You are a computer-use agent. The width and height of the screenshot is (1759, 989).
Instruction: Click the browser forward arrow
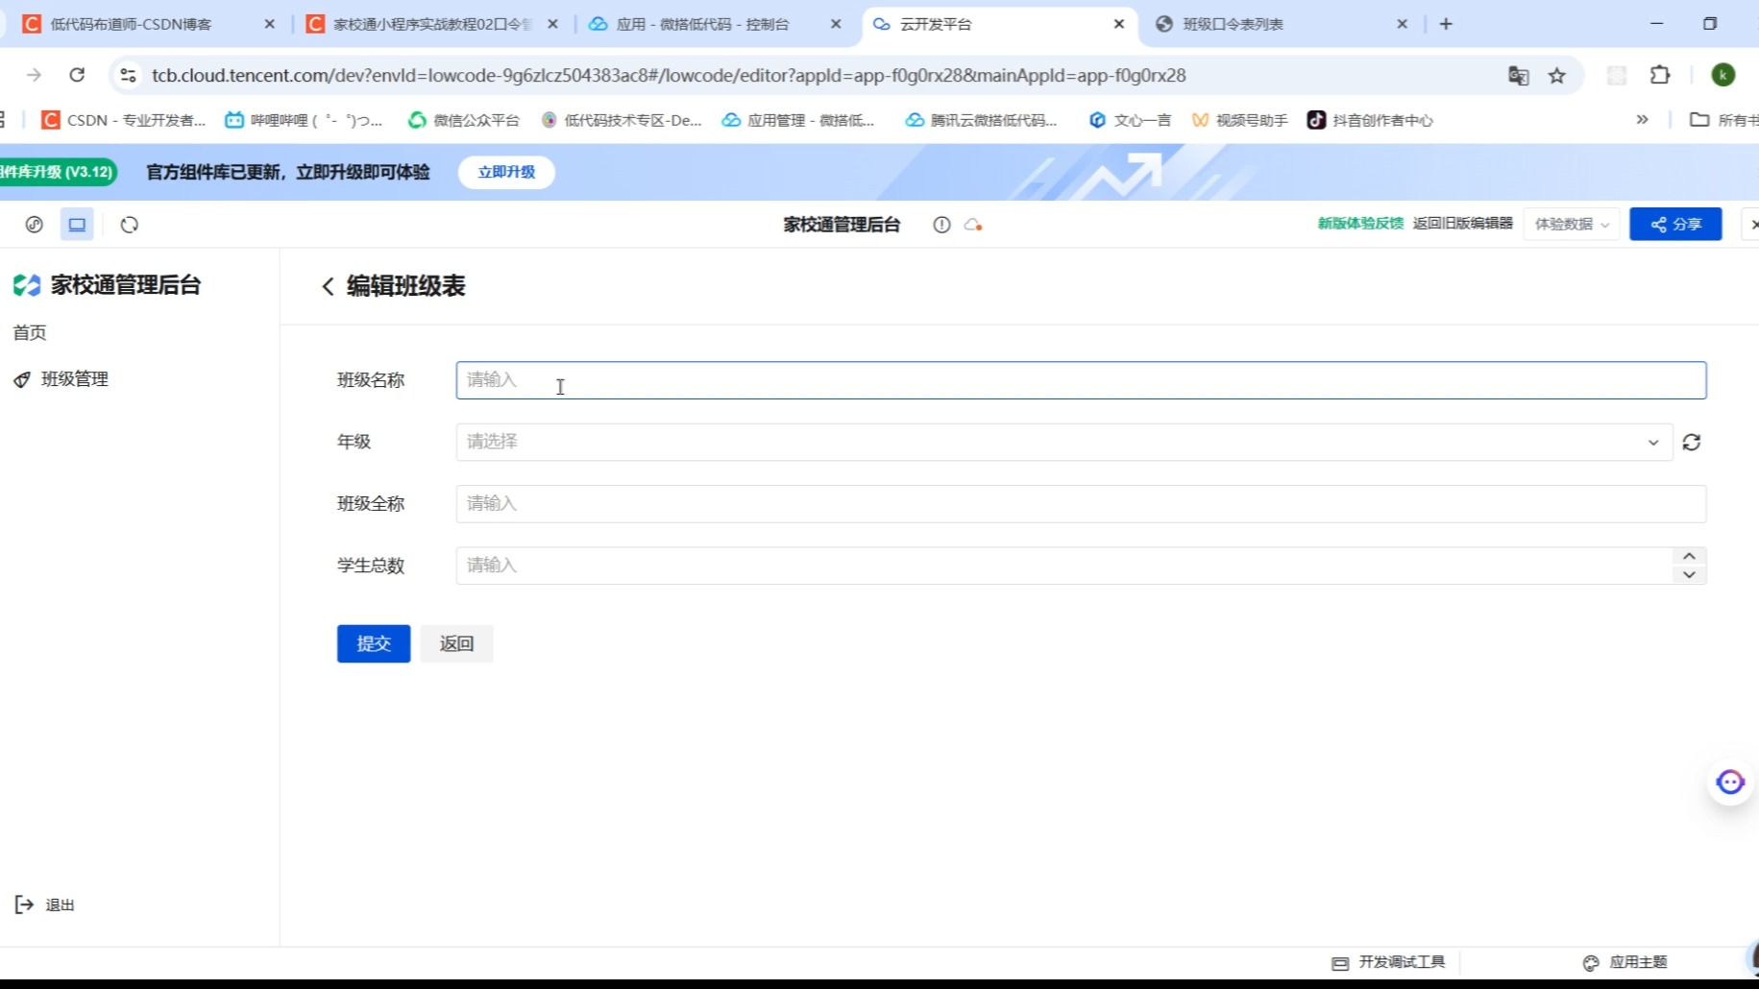34,75
